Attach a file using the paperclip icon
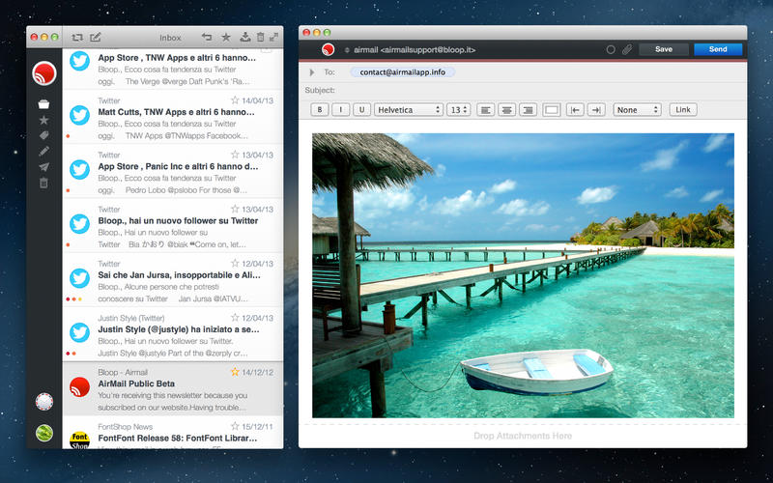 point(627,49)
